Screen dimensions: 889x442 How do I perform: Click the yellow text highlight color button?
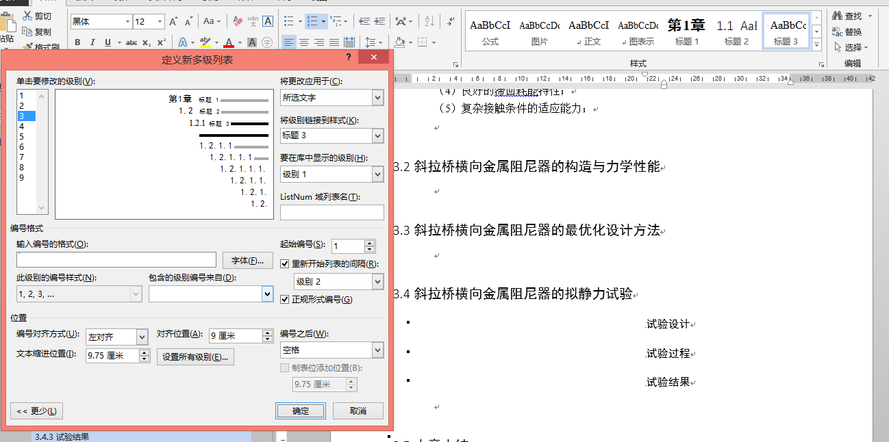tap(205, 42)
